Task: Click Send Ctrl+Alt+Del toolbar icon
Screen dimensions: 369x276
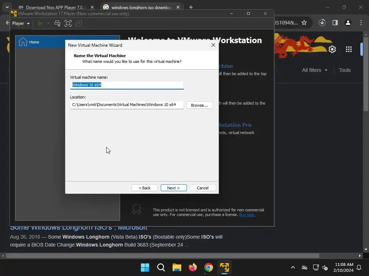Action: click(x=57, y=23)
